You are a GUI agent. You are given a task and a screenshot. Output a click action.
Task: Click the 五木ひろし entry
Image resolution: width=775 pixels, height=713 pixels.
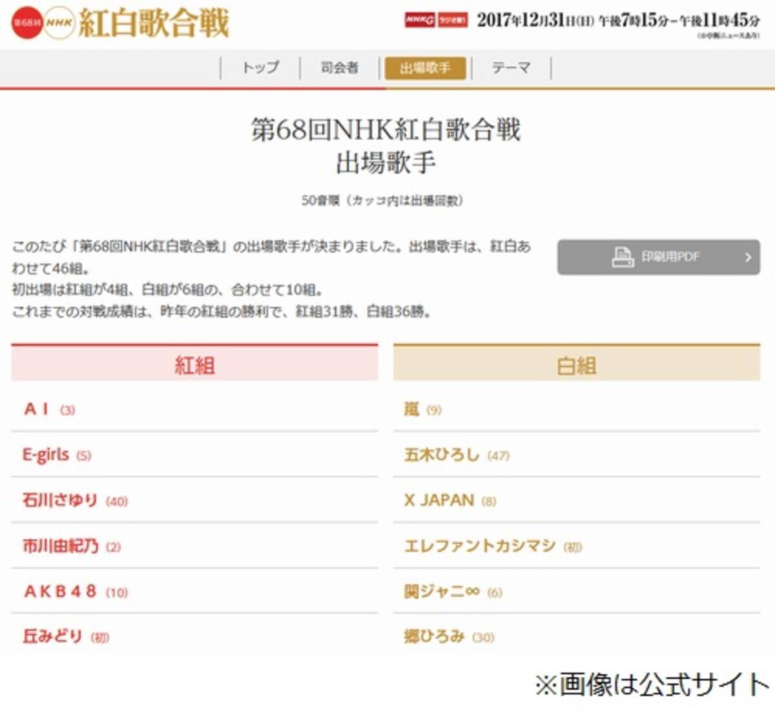442,455
